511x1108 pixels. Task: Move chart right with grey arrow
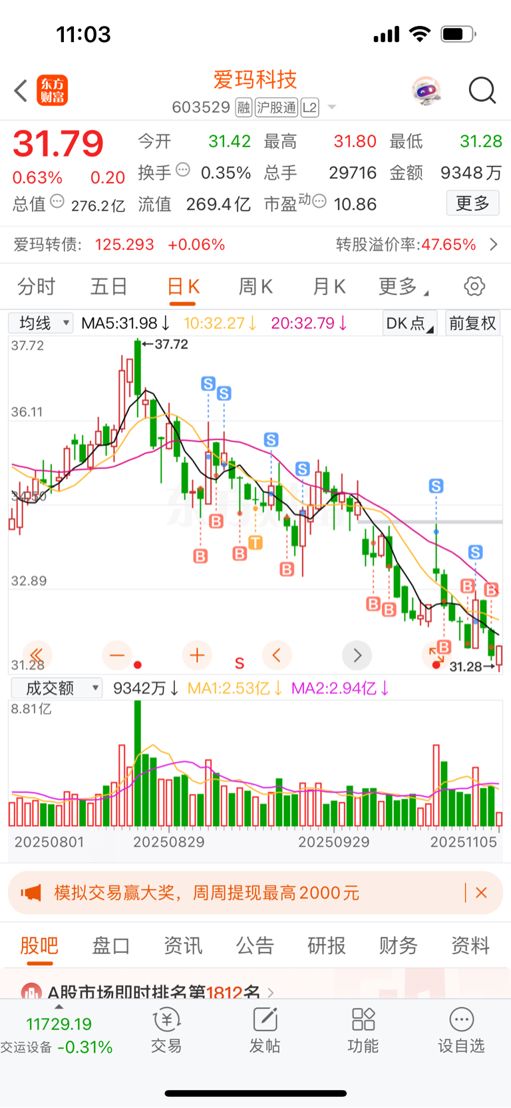click(357, 655)
